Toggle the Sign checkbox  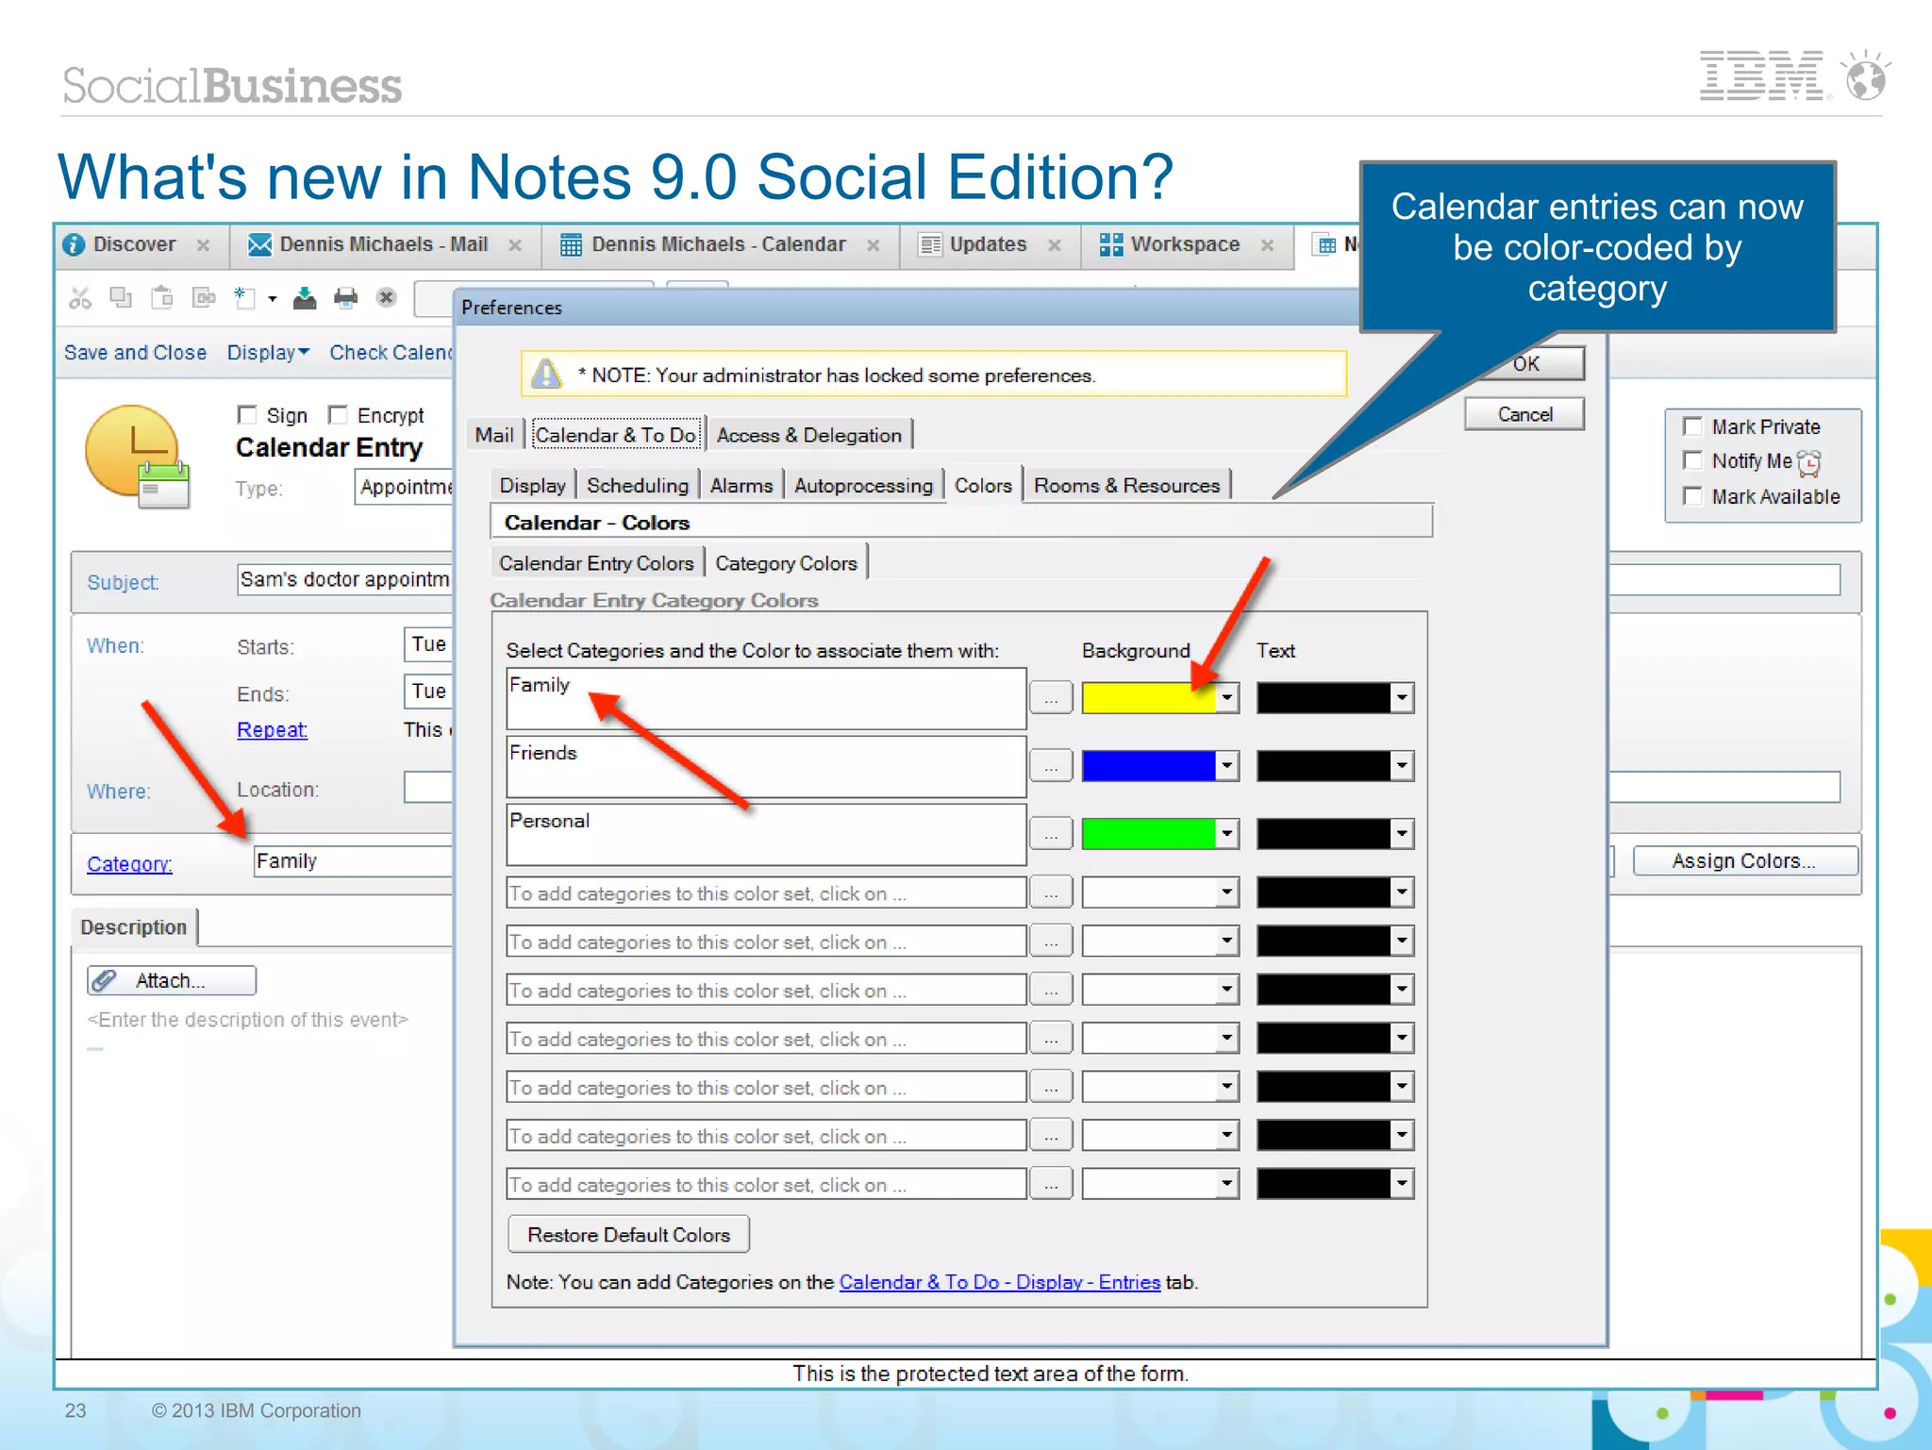point(247,415)
